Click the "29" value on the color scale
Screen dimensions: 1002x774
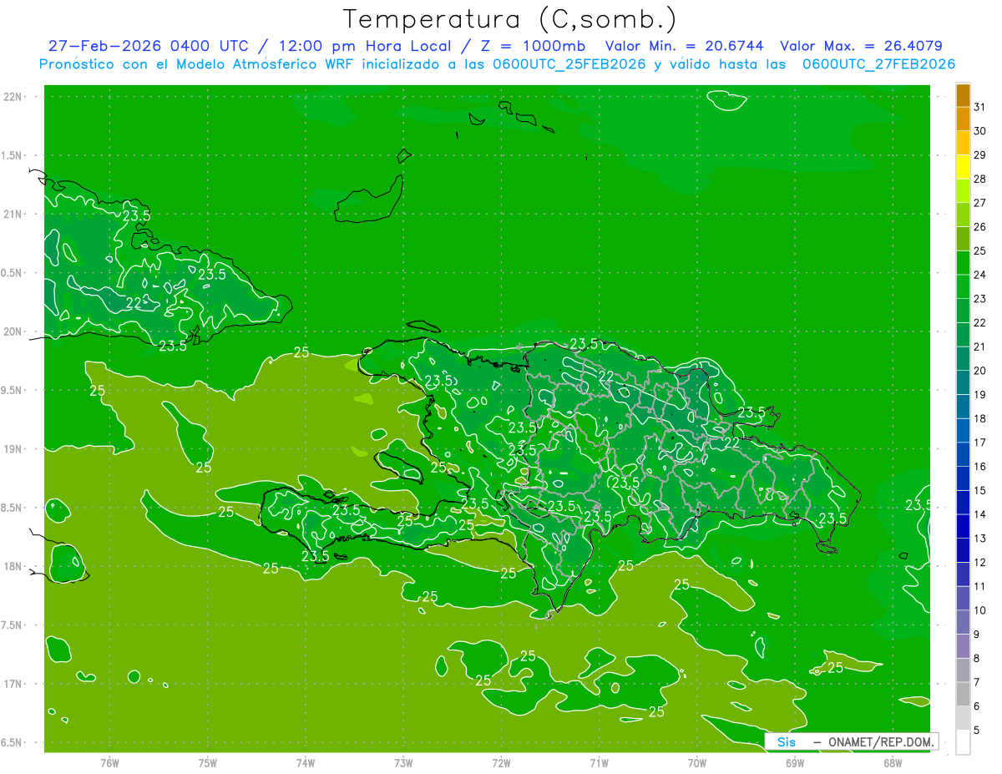tap(980, 154)
